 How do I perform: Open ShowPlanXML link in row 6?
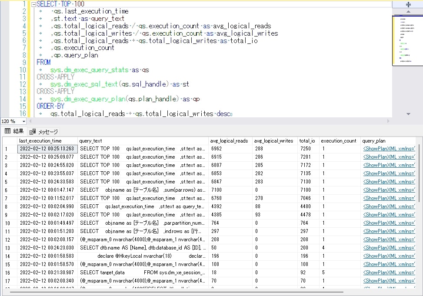[389, 190]
